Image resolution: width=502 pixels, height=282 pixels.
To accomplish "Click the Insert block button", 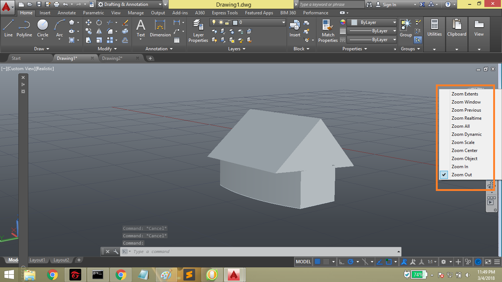I will (295, 28).
